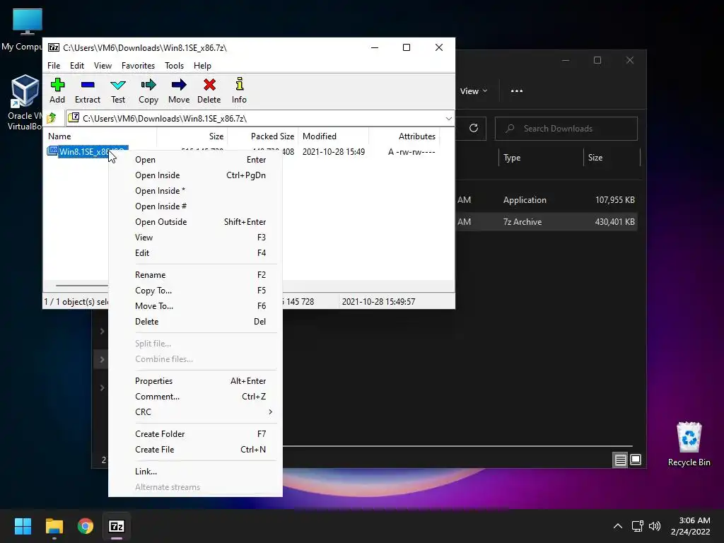Choose Open Inside # option
Screen dimensions: 724x543
[196, 206]
